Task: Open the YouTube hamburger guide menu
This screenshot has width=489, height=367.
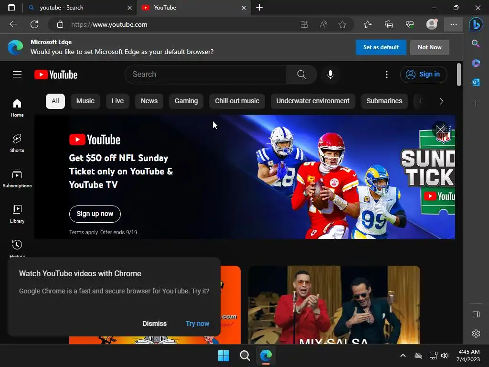Action: (x=17, y=74)
